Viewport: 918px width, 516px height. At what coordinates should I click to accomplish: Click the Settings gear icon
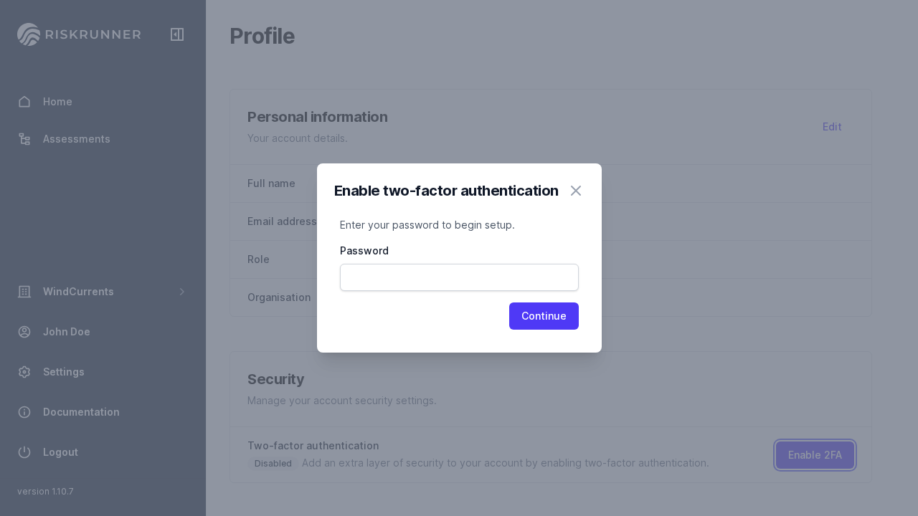click(24, 372)
